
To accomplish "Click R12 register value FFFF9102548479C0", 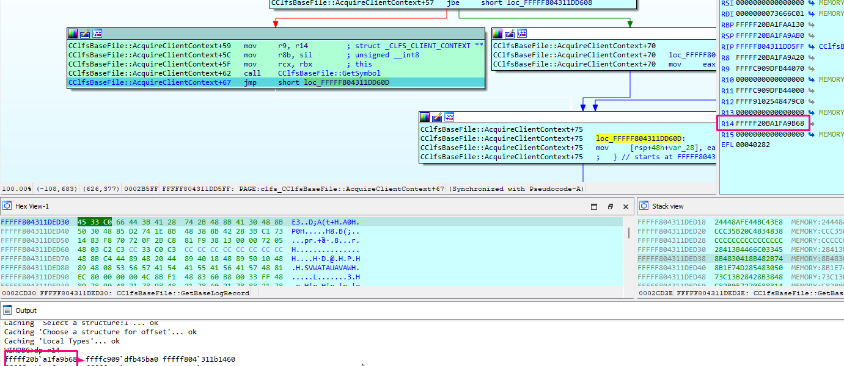I will pyautogui.click(x=771, y=101).
